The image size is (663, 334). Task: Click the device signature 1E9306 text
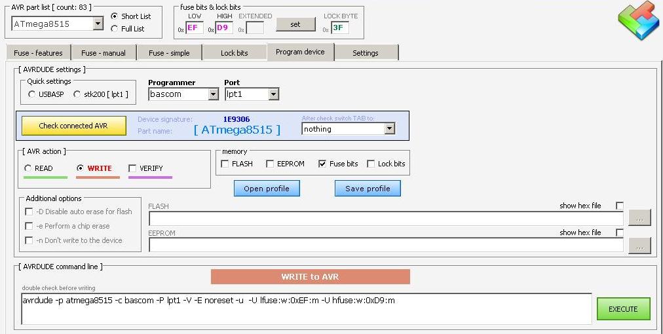coord(237,120)
